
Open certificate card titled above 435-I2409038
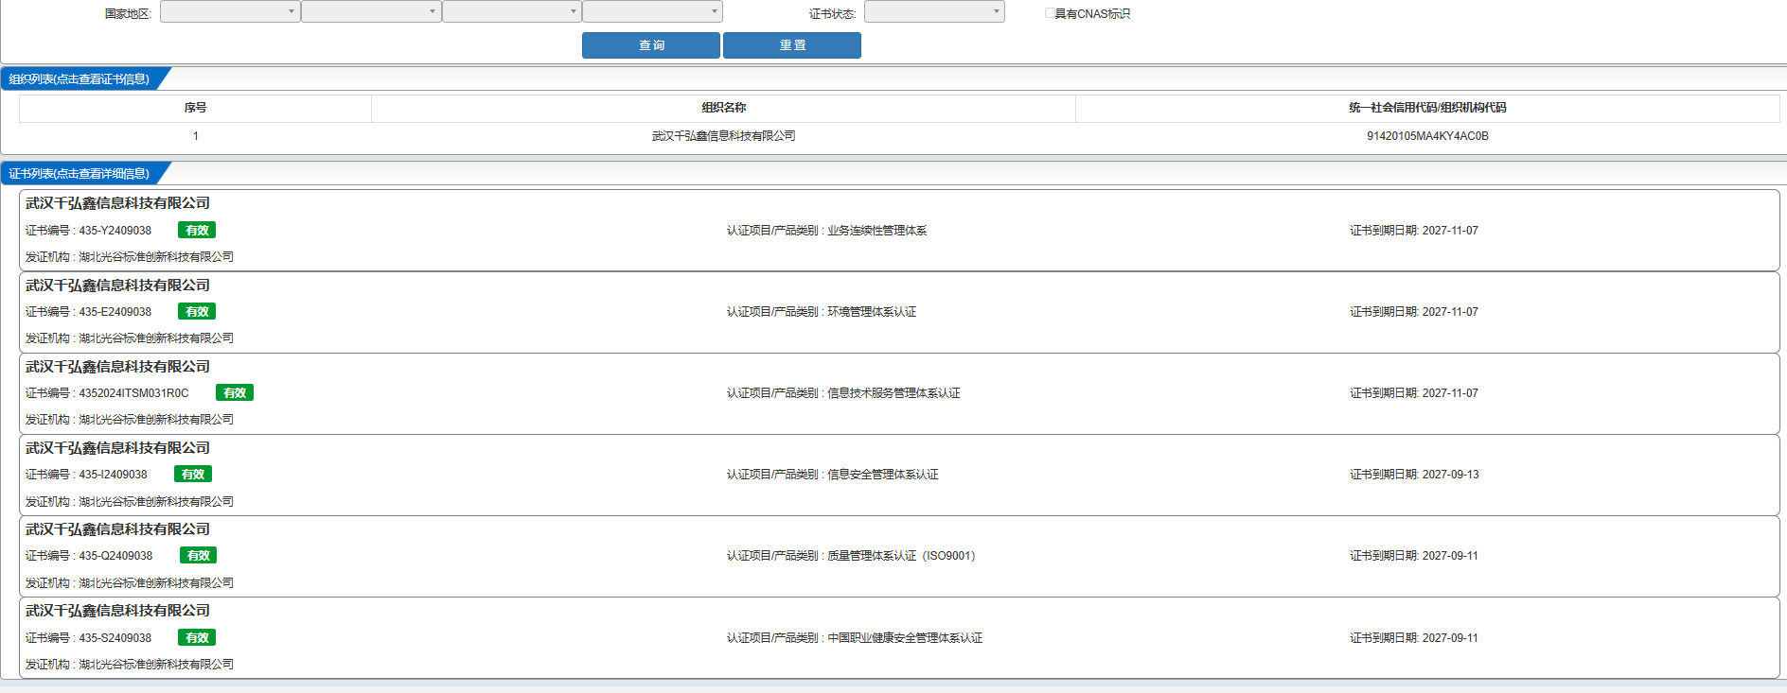[x=117, y=448]
